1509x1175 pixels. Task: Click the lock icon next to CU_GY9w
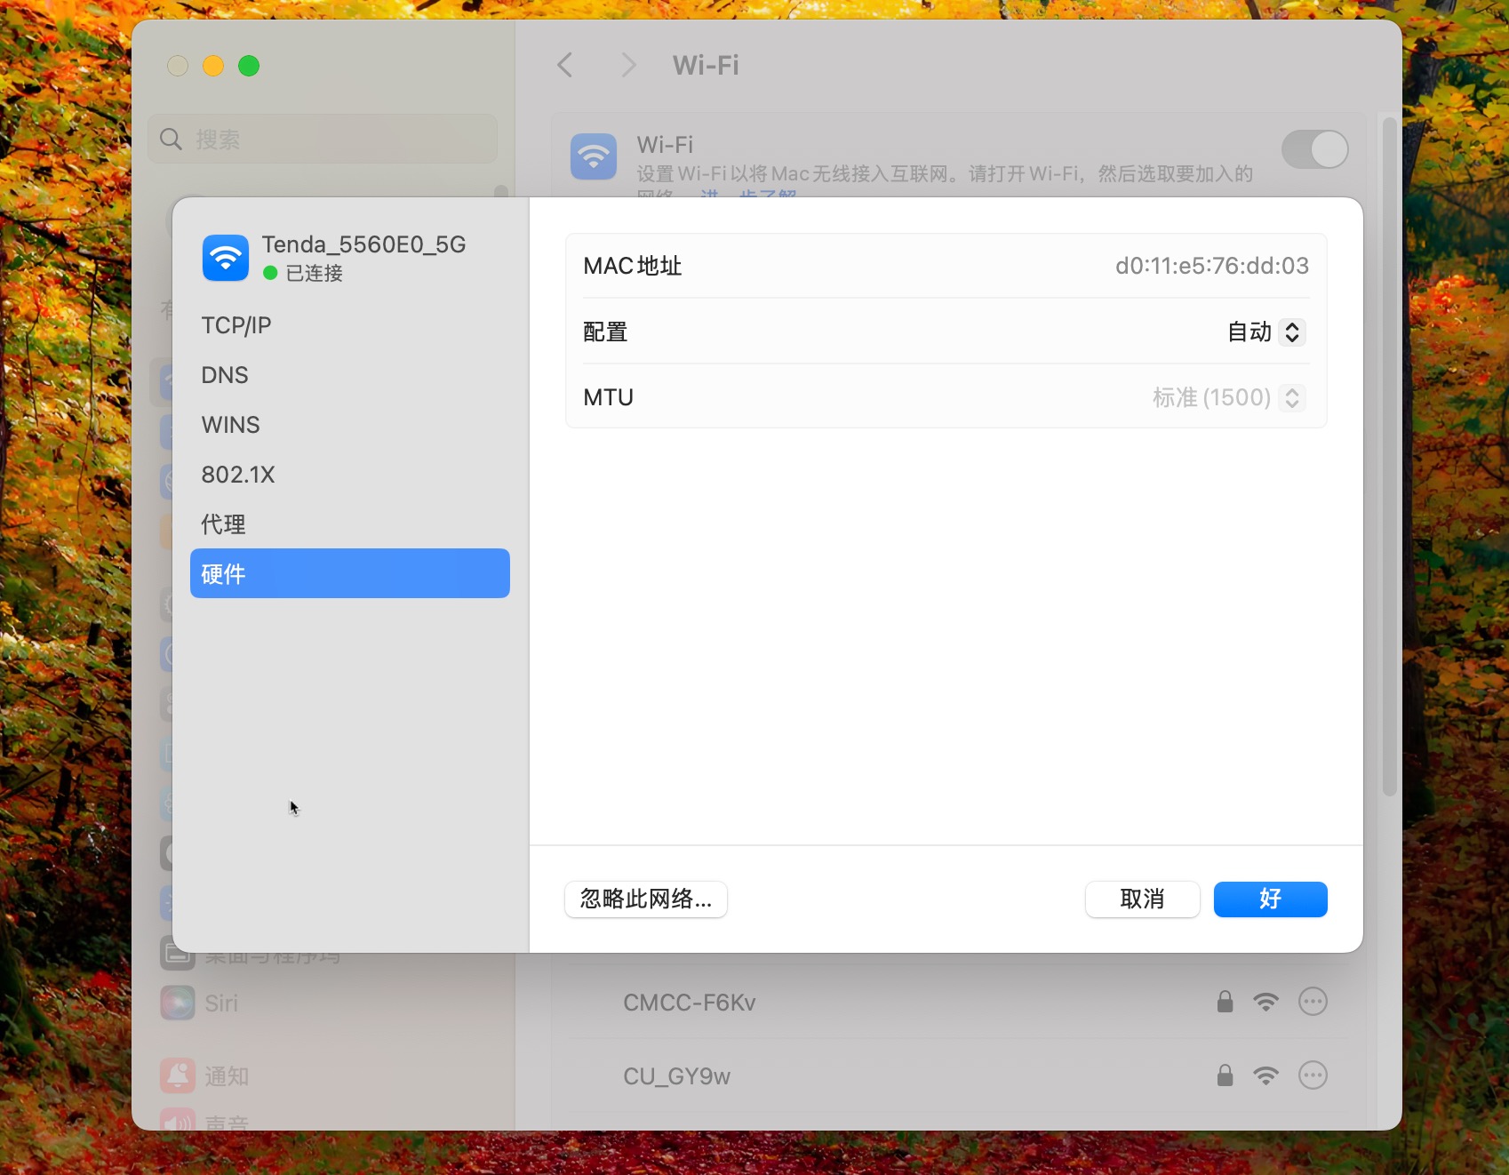tap(1225, 1075)
